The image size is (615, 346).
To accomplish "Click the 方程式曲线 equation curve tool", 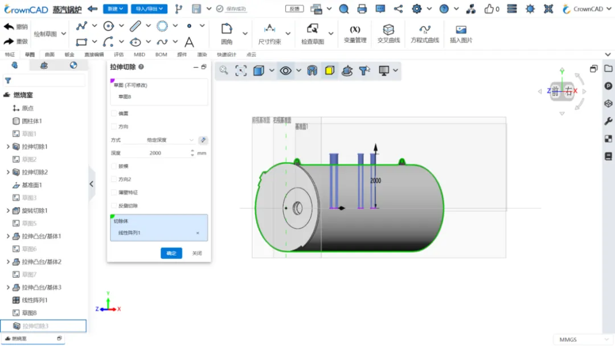I will tap(425, 34).
